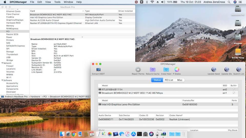The image size is (246, 138).
Task: Select Intel HD Graphics Leno-Pro Edition card row
Action: coord(82,18)
